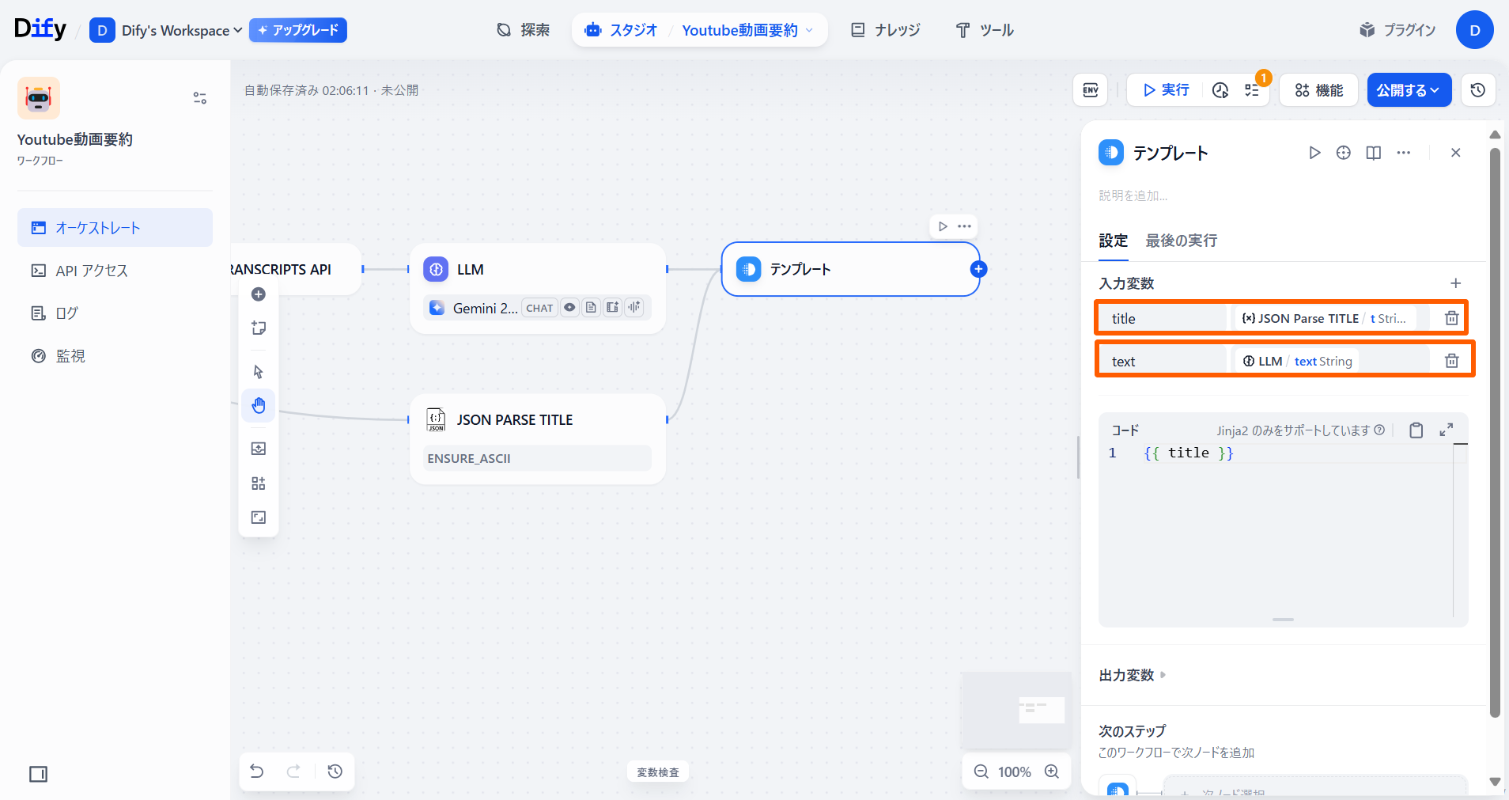Copy the template code to clipboard
Screen dimensions: 1509x800
(1416, 430)
